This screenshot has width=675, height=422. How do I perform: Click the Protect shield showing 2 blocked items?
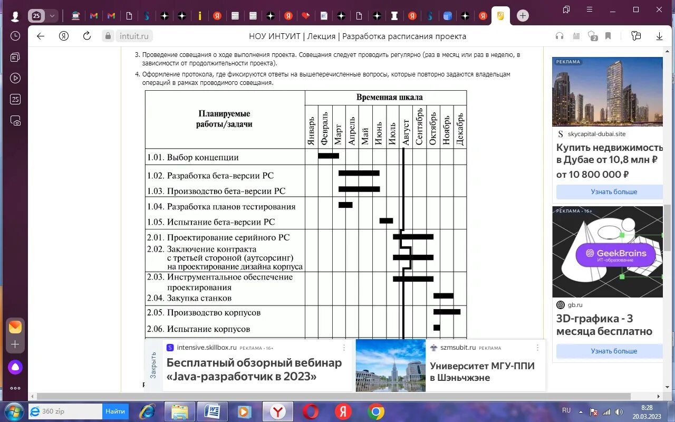593,36
